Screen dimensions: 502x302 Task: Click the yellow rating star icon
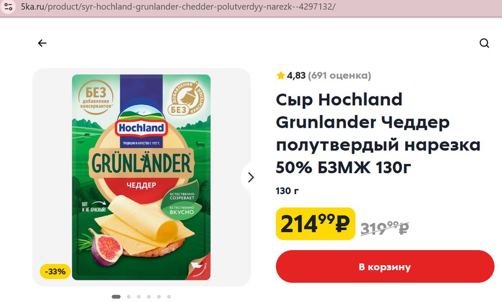(x=281, y=75)
